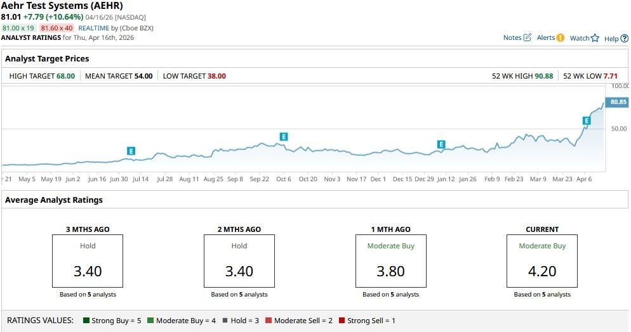Click the Notes link

coord(512,38)
